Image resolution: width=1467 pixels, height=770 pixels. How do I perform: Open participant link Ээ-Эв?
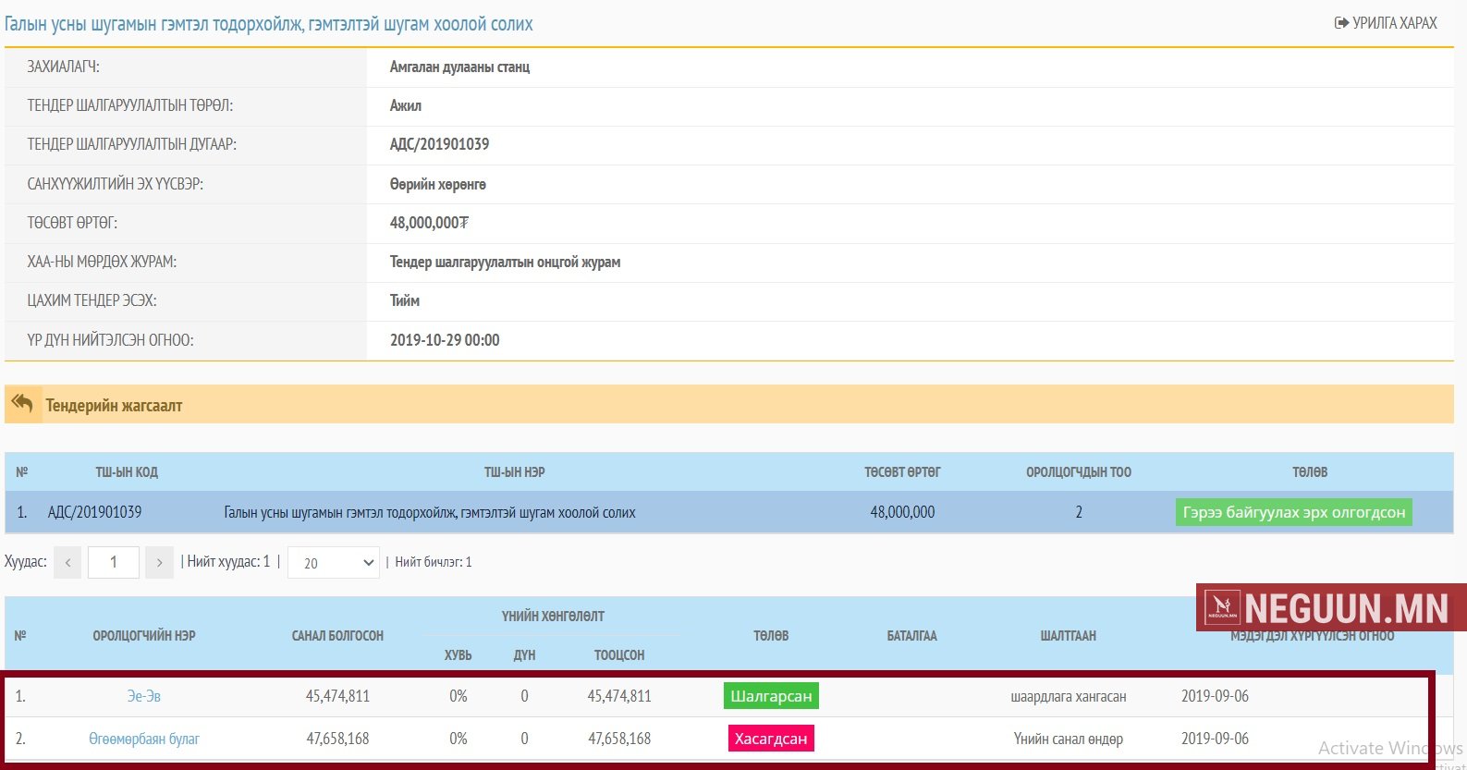[x=144, y=696]
